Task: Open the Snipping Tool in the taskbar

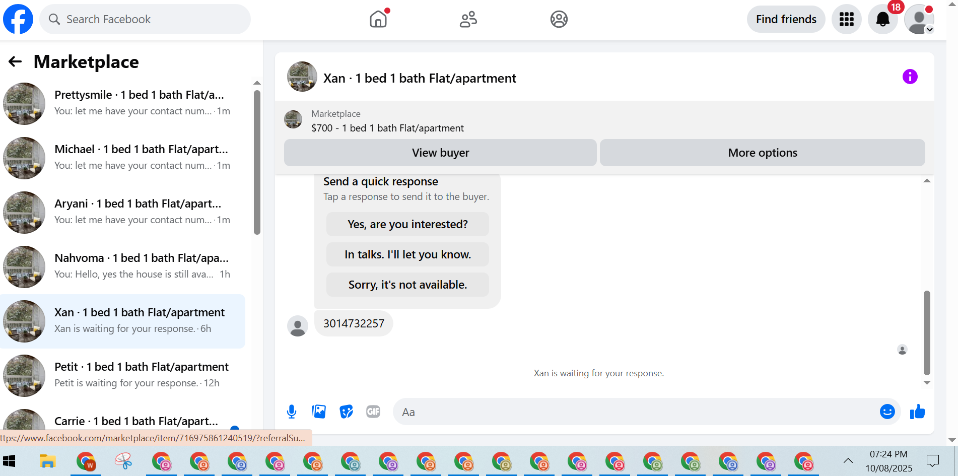Action: click(123, 461)
